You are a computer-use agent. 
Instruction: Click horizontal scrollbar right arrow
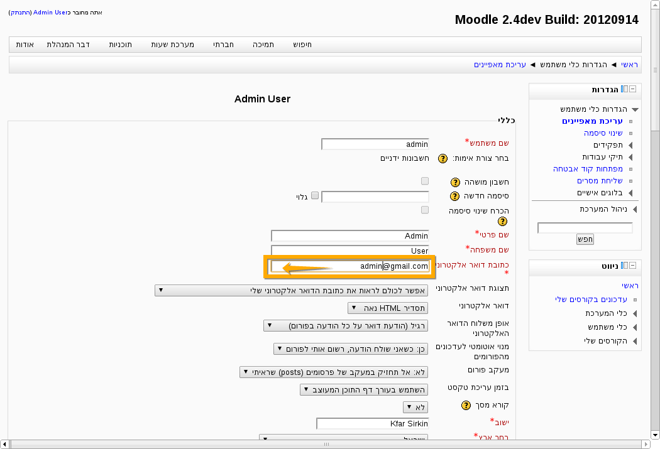click(646, 444)
